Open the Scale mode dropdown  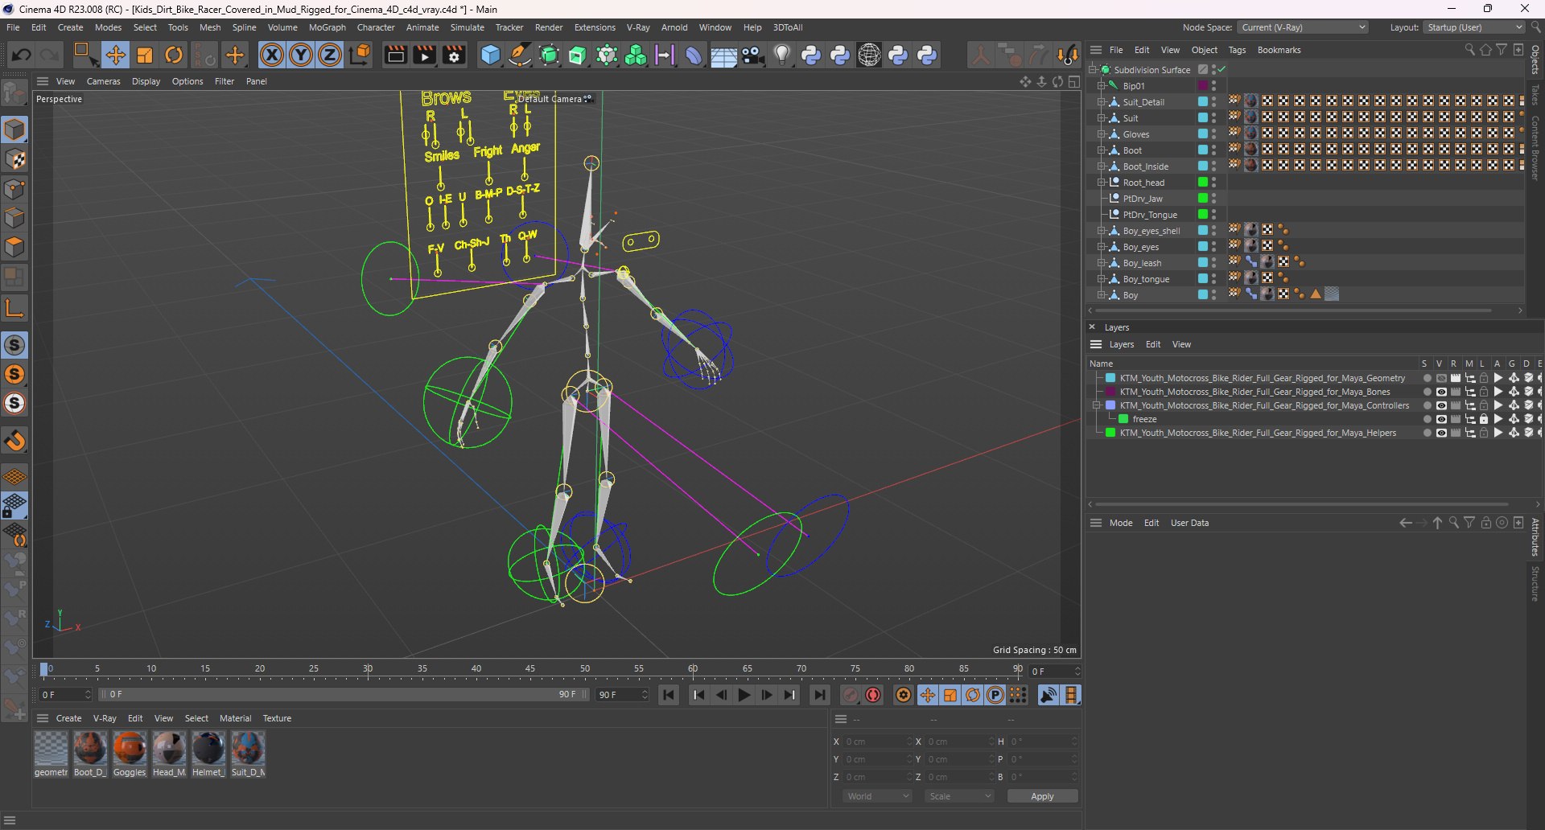(x=959, y=796)
